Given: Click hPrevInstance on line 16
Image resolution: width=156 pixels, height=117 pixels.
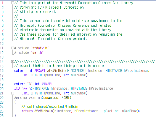Looking at the screenshot, I should [136, 71].
